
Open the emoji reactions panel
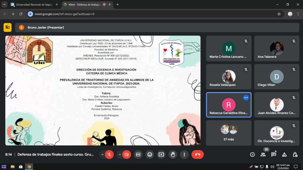coord(150,154)
